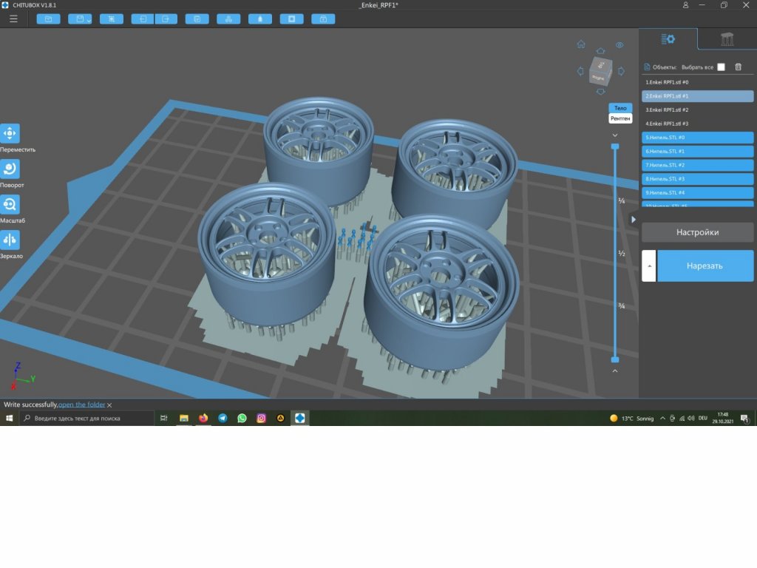The image size is (757, 568).
Task: Tick the Выбрать все checkbox
Action: click(721, 67)
